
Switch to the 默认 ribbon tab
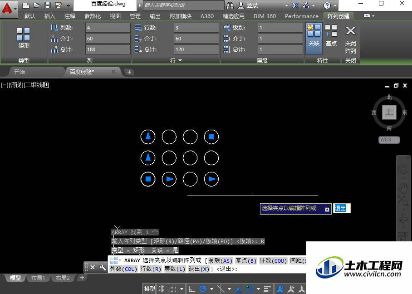click(x=29, y=16)
